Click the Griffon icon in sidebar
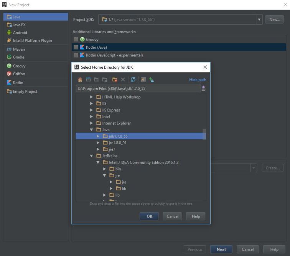 click(9, 73)
